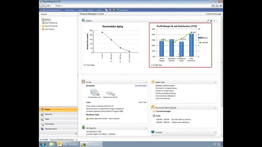Select Home in the navigation pane buttons

click(59, 109)
